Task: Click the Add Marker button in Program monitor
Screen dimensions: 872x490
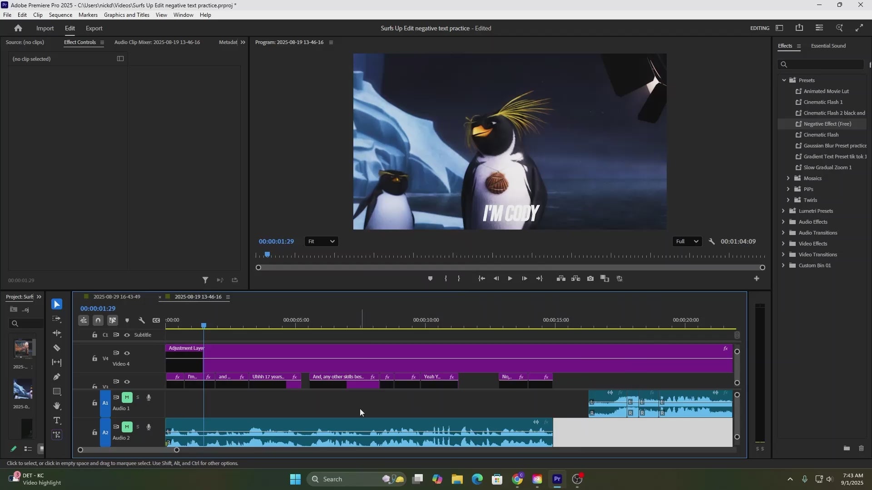Action: tap(430, 279)
